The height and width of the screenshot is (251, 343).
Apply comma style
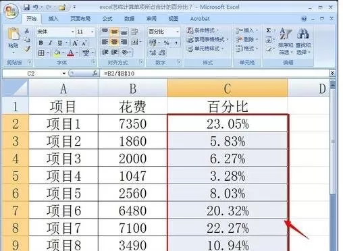(176, 43)
